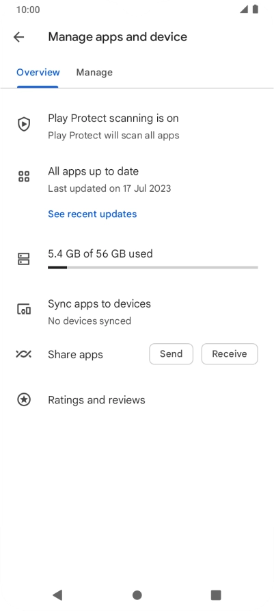The width and height of the screenshot is (274, 611).
Task: Select the Overview tab
Action: [38, 73]
